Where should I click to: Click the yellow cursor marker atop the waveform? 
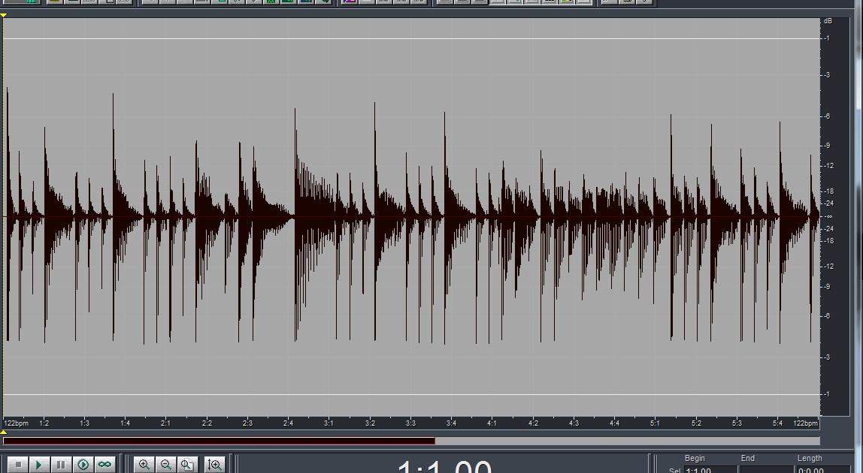(4, 15)
